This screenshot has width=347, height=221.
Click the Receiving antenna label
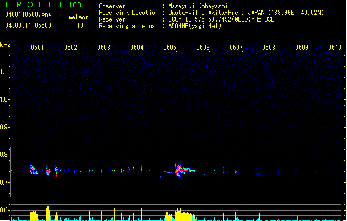127,26
